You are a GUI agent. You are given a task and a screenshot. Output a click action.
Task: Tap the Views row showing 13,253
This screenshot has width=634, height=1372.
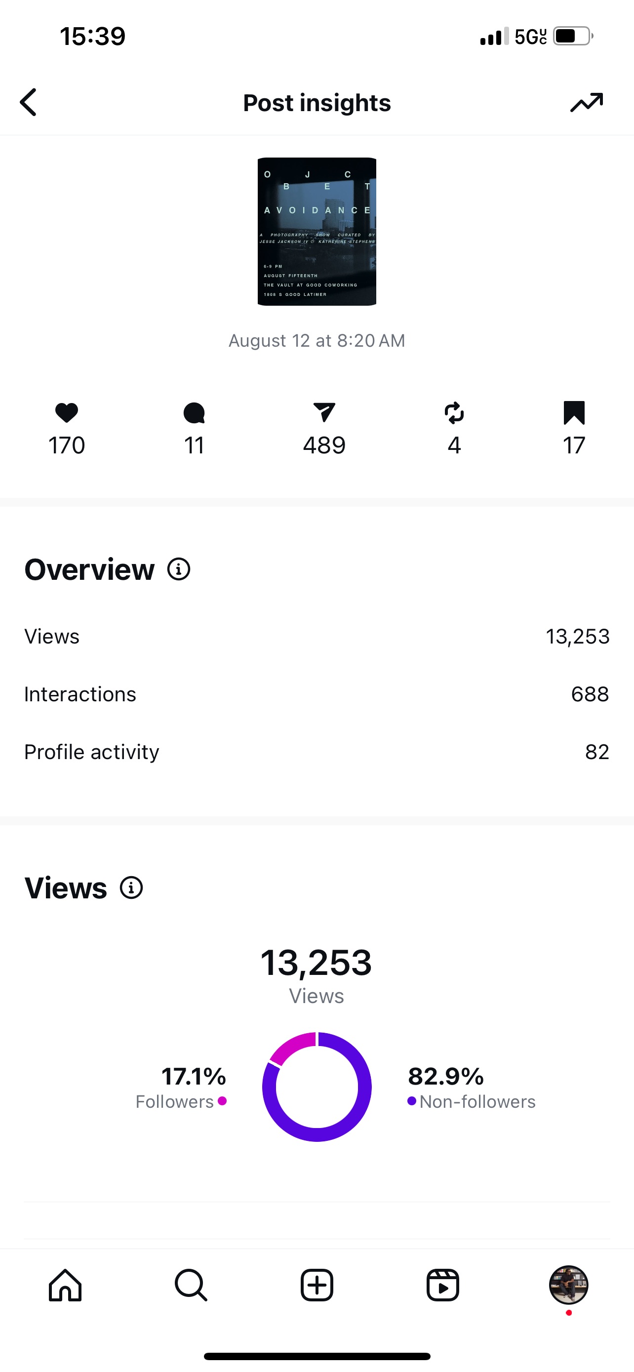pyautogui.click(x=317, y=637)
